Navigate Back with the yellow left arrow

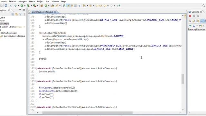(105, 6)
